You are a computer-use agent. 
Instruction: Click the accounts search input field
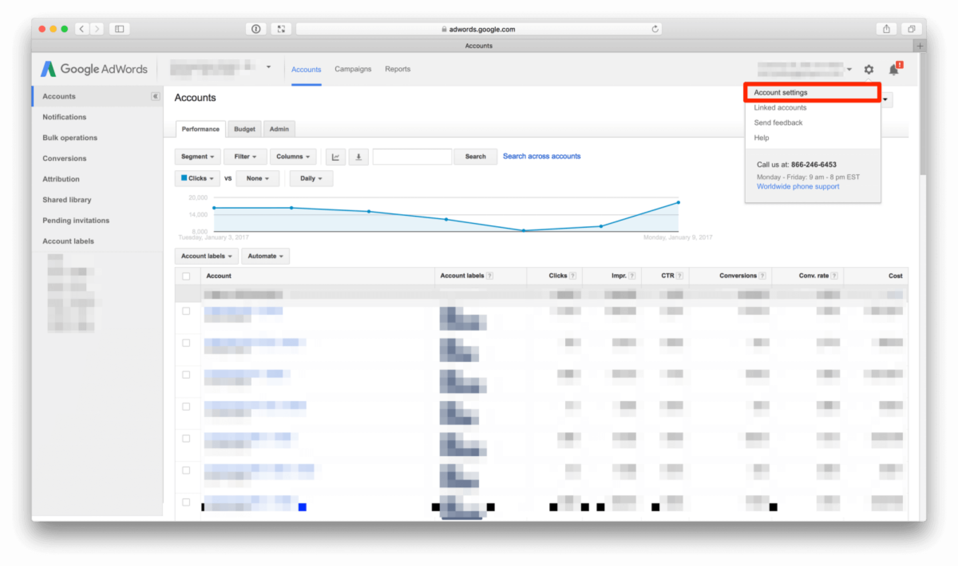coord(412,157)
